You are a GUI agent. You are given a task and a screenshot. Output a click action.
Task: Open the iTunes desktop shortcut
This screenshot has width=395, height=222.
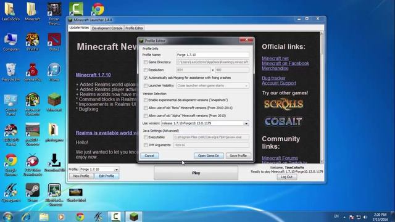[54, 73]
